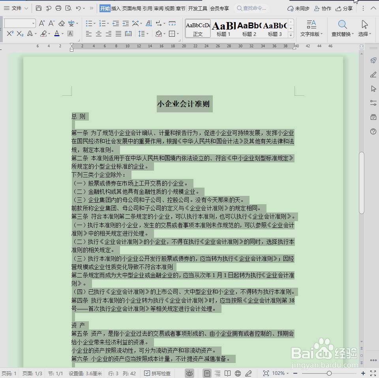Click the 未同步 sync button
Image resolution: width=379 pixels, height=378 pixels.
click(x=298, y=8)
